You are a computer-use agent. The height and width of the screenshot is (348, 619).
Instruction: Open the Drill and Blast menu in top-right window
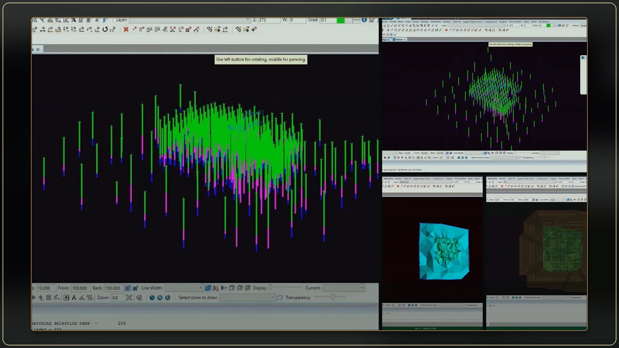click(x=515, y=22)
